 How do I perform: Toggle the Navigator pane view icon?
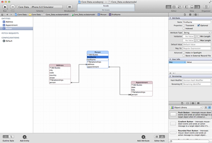click(x=187, y=7)
